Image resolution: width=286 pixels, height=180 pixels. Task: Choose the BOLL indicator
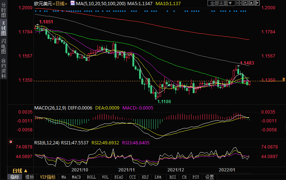click(x=91, y=177)
